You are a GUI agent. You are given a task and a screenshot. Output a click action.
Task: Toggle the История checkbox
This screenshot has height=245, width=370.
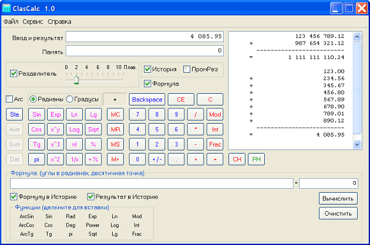[147, 69]
